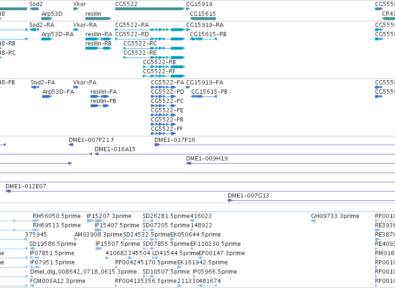This screenshot has width=395, height=288.
Task: Click EST AM03908.3prime label
Action: 98,235
